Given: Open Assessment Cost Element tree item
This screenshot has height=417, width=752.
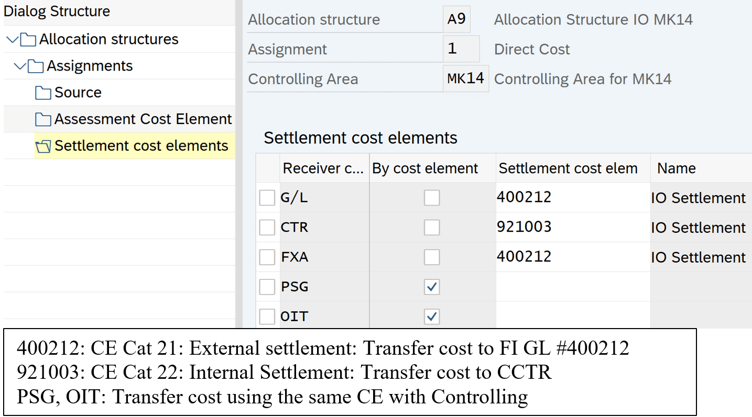Looking at the screenshot, I should click(143, 119).
